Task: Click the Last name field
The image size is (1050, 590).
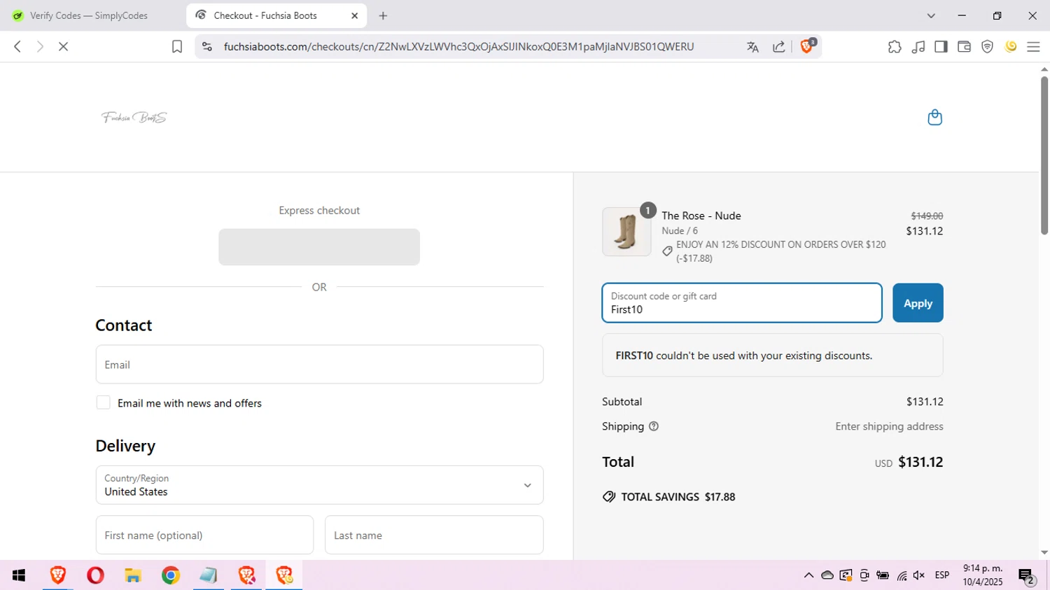Action: coord(434,535)
